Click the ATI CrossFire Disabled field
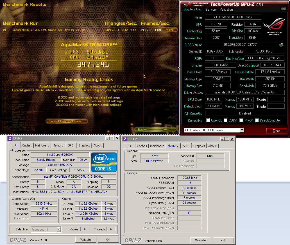This screenshot has width=290, height=245. (x=245, y=113)
